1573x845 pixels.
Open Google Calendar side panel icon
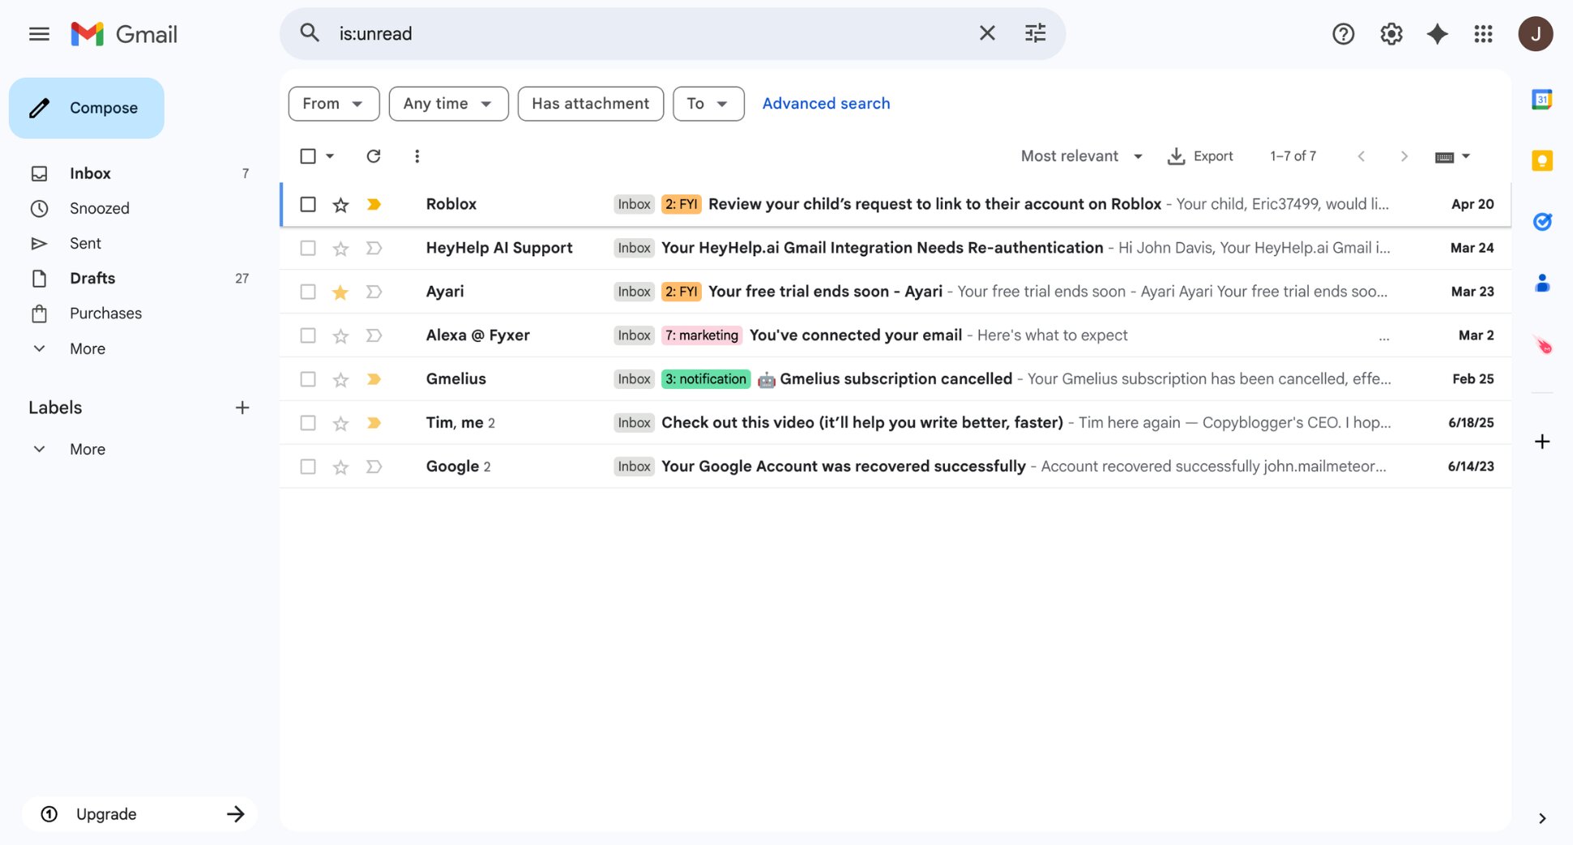pyautogui.click(x=1541, y=100)
